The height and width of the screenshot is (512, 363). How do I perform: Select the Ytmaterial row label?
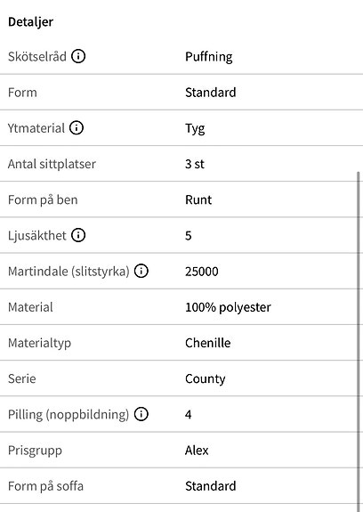(x=36, y=128)
